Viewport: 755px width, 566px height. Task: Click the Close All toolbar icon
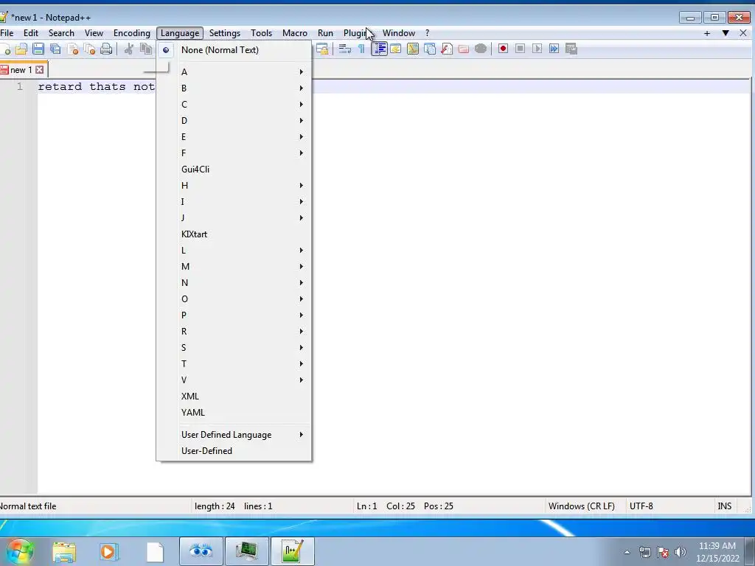[x=89, y=49]
